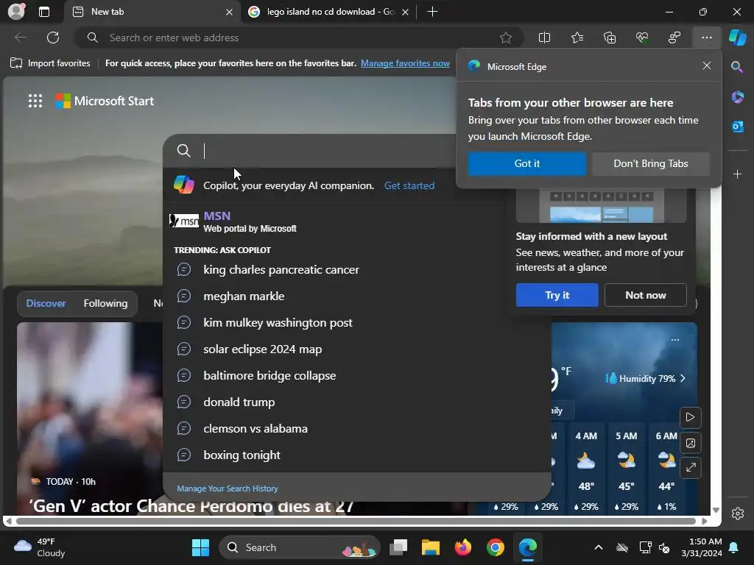The width and height of the screenshot is (754, 565).
Task: Close the New tab
Action: 230,12
